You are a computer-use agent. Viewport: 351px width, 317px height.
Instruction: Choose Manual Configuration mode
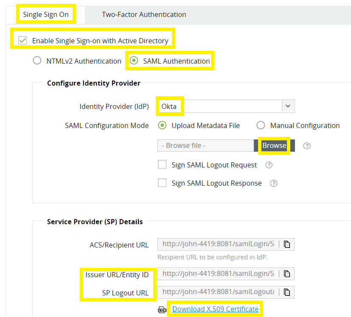pyautogui.click(x=261, y=125)
